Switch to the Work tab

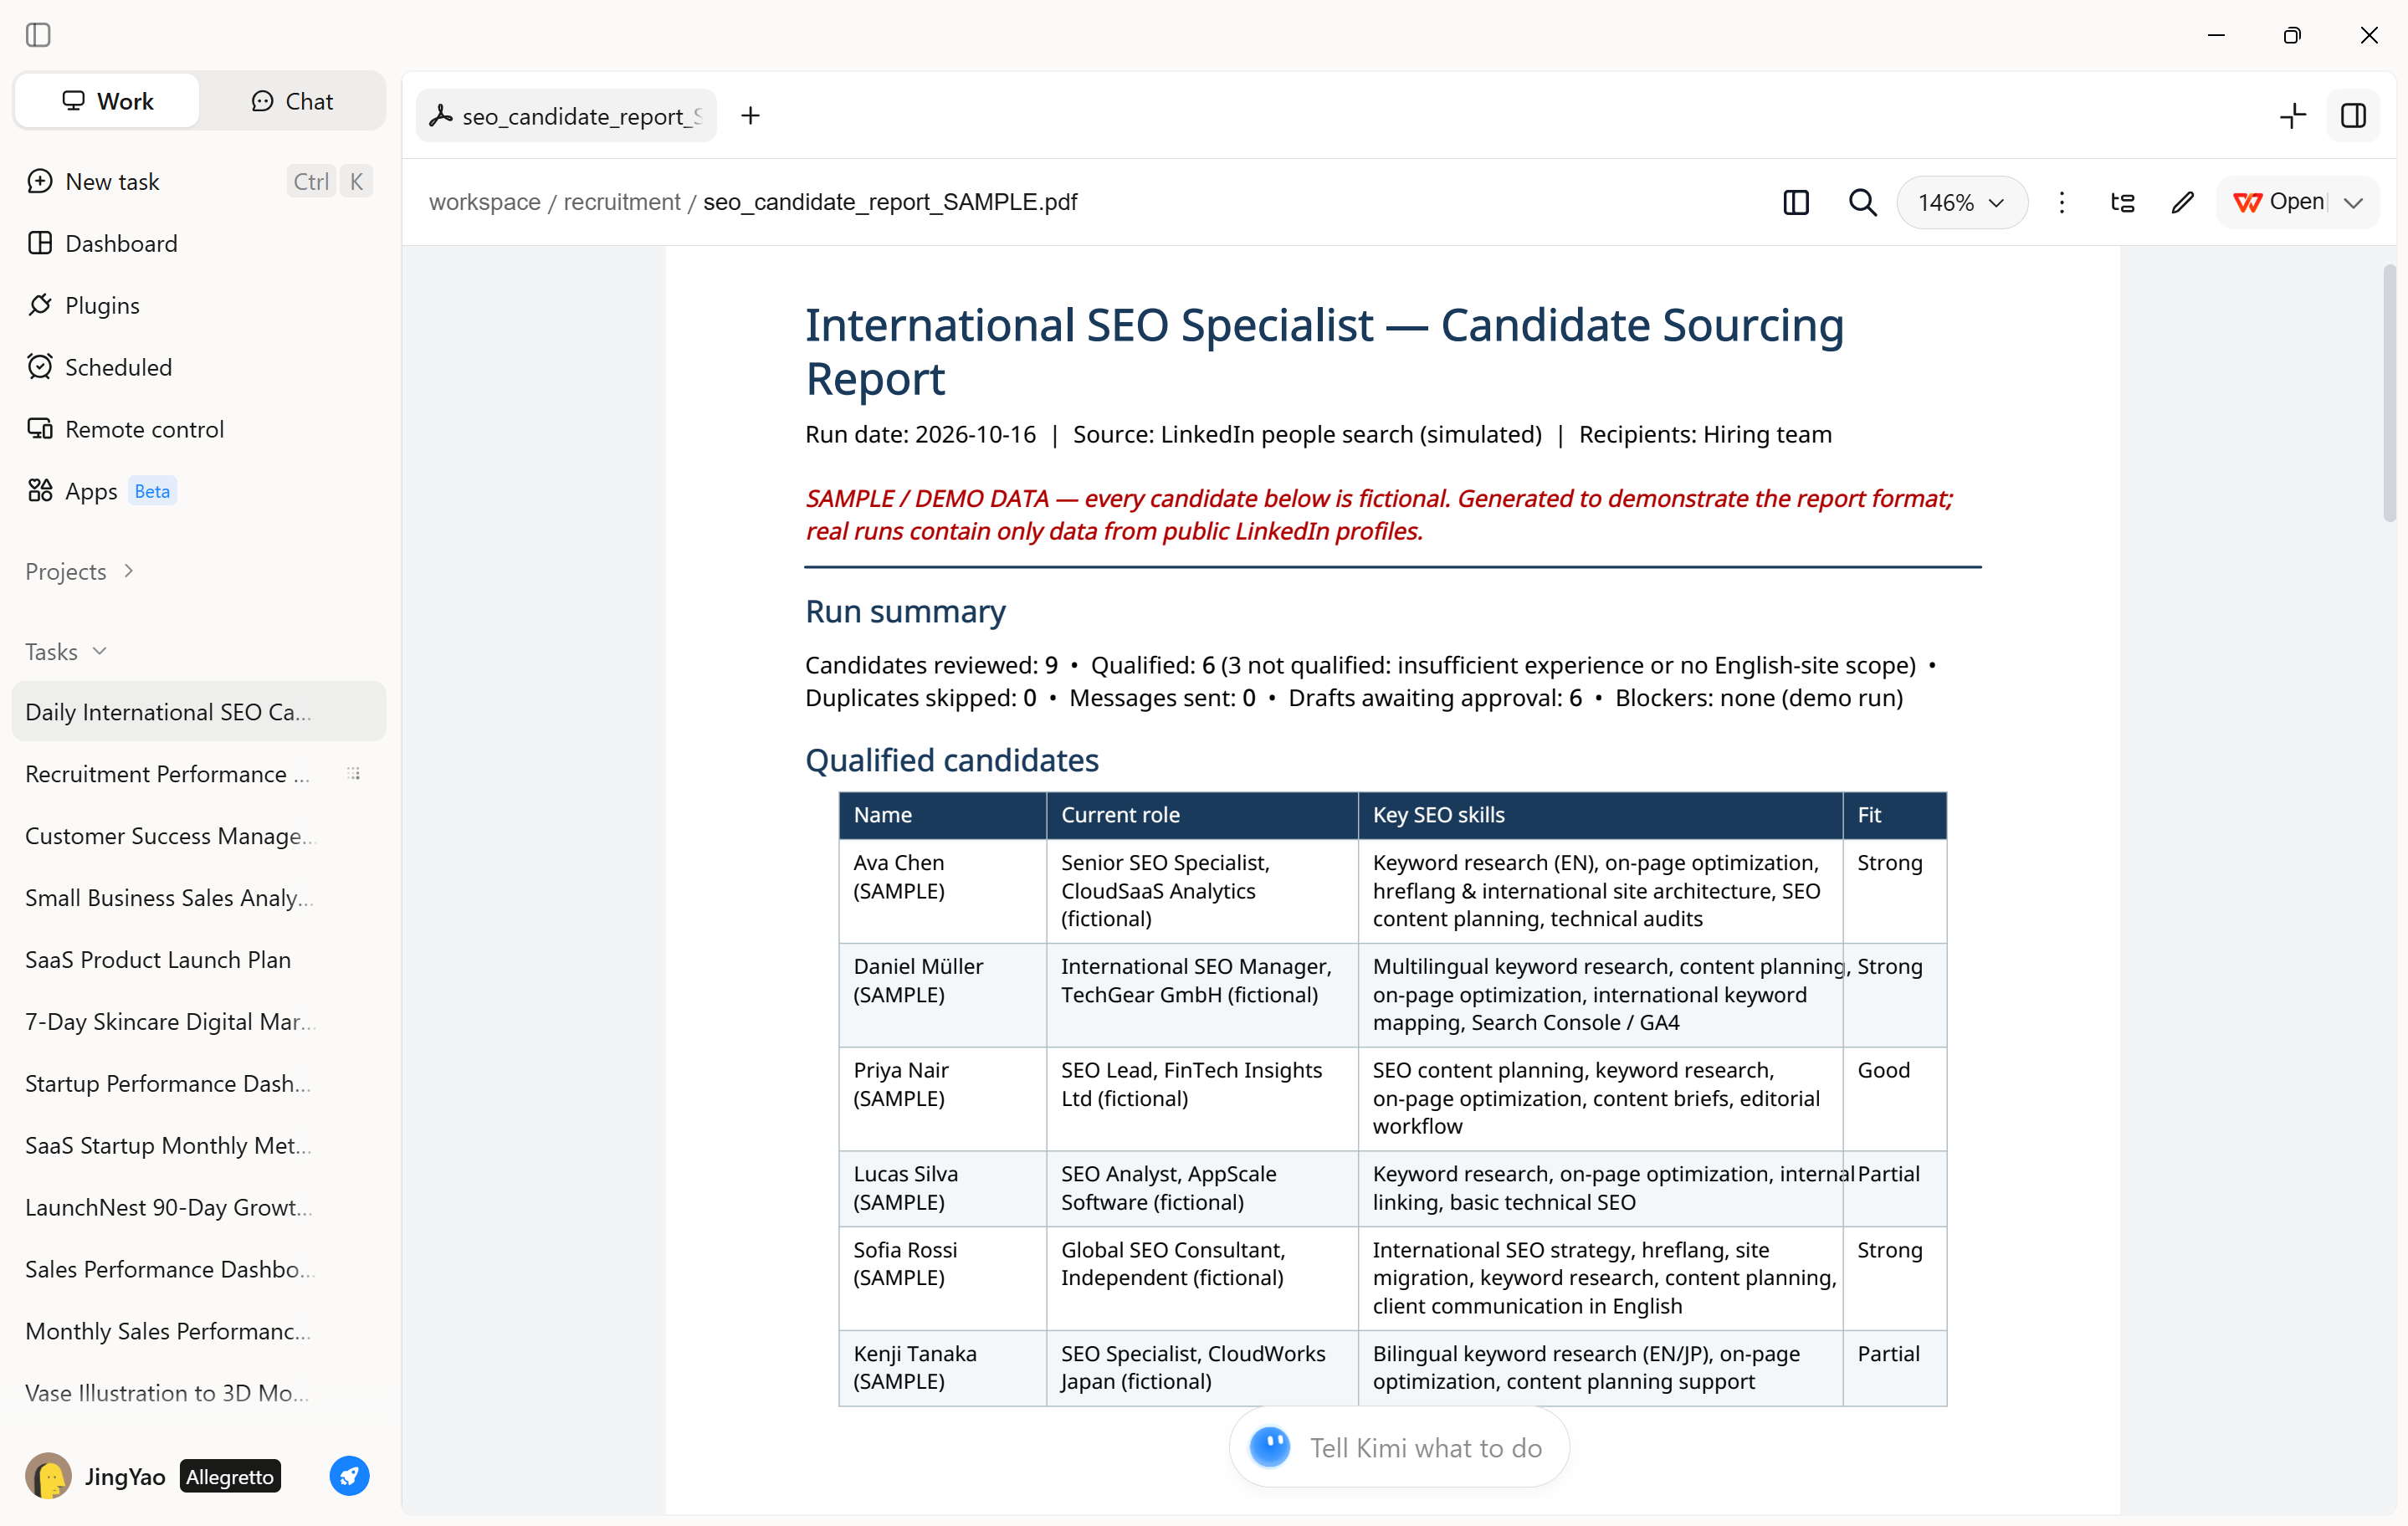click(107, 101)
